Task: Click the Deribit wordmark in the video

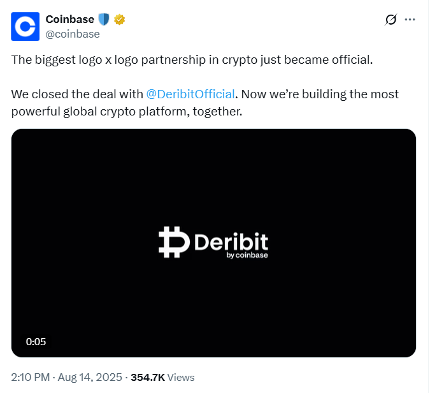Action: (229, 242)
